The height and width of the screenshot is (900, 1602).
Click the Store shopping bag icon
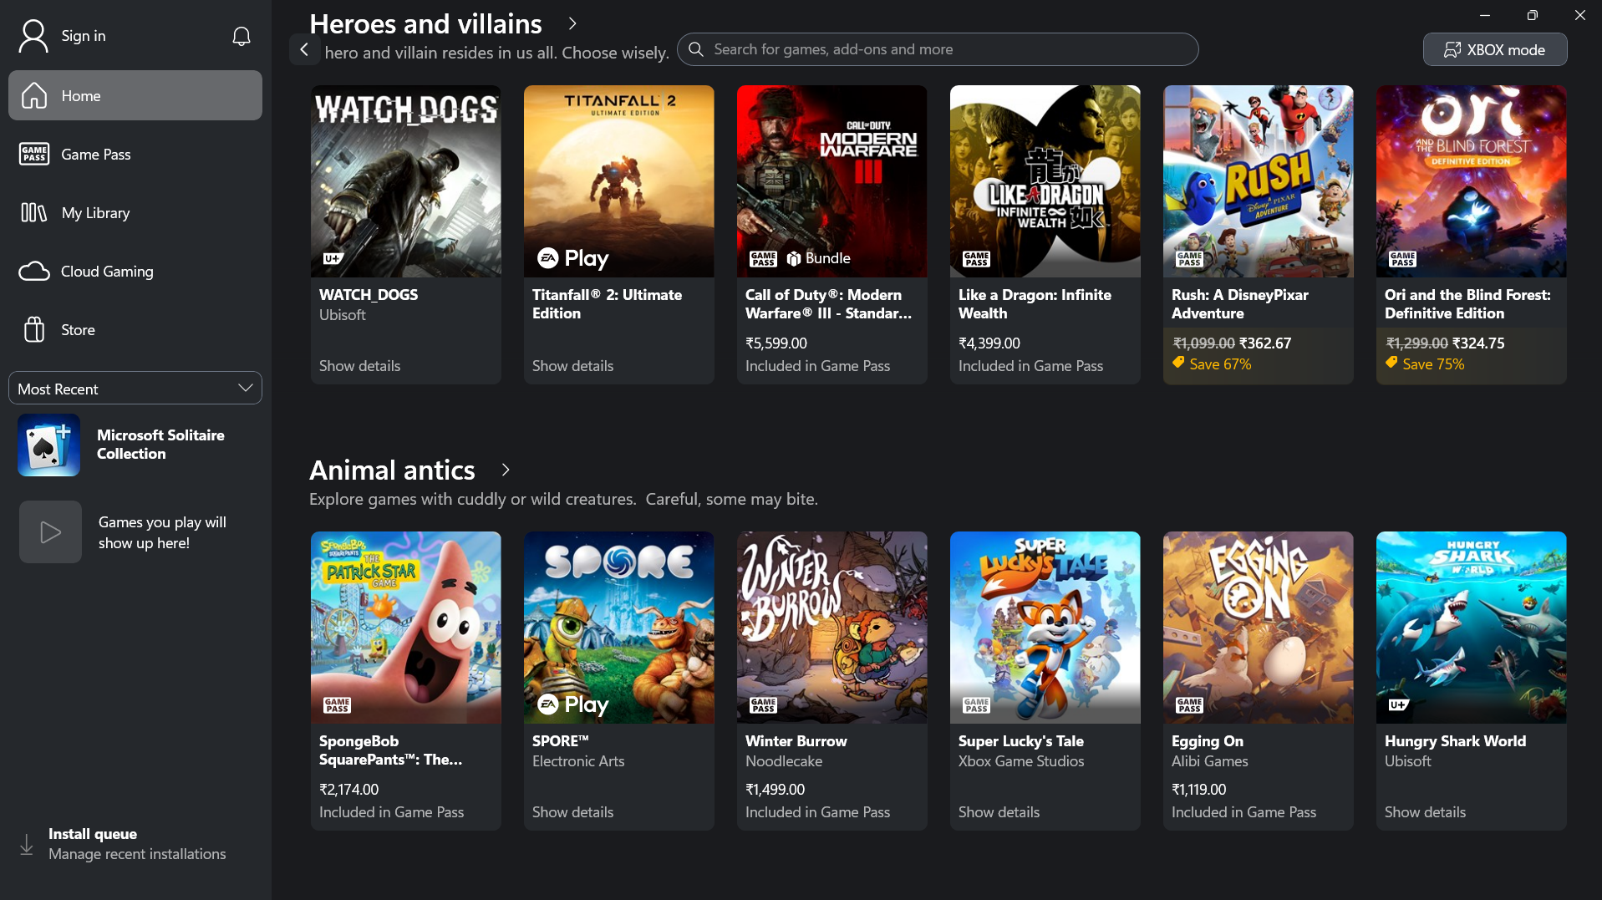click(34, 329)
